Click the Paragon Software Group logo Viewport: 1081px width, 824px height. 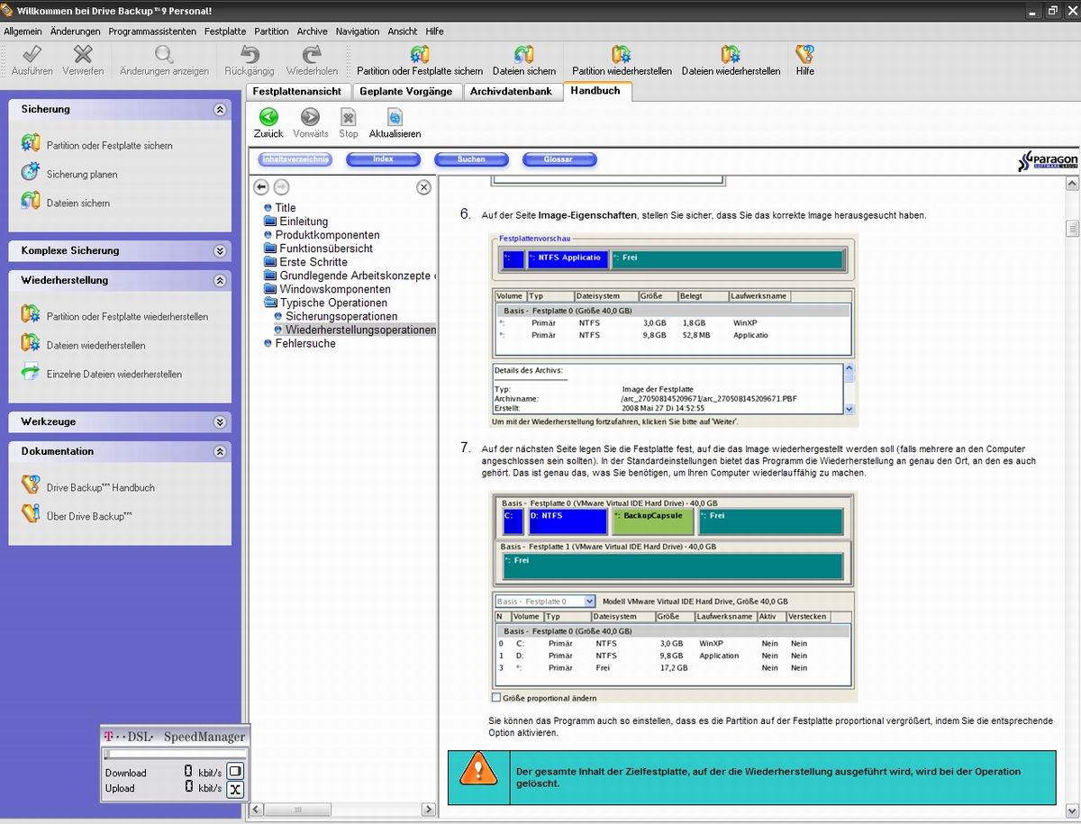[1048, 160]
